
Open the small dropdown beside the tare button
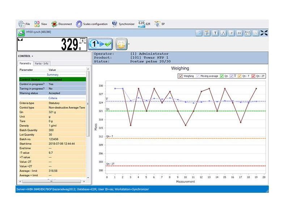pyautogui.click(x=129, y=44)
